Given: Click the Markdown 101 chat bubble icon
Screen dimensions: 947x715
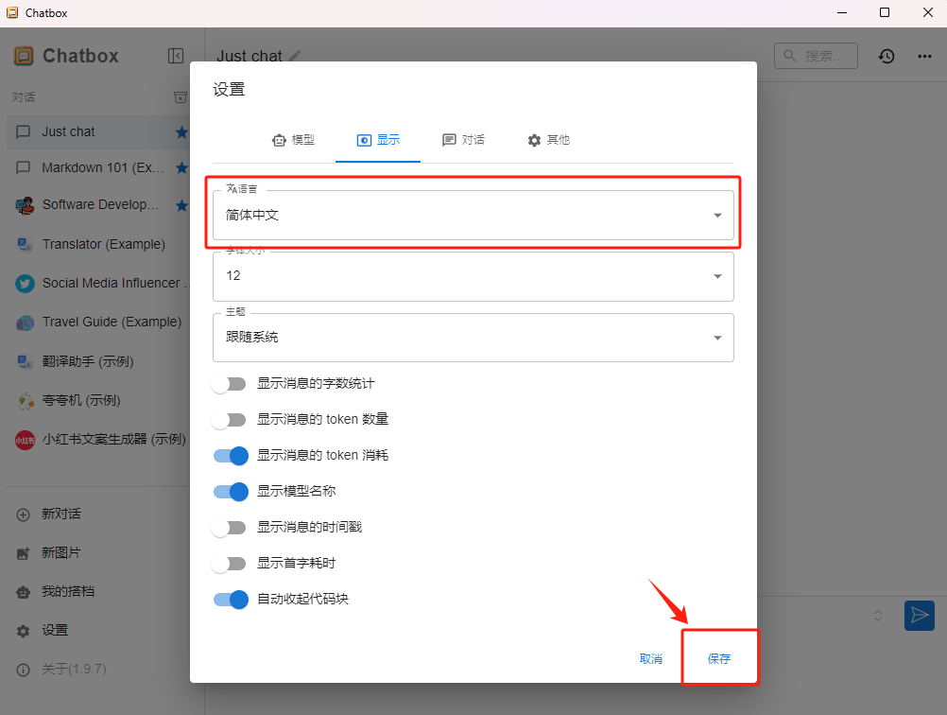Looking at the screenshot, I should pos(23,167).
